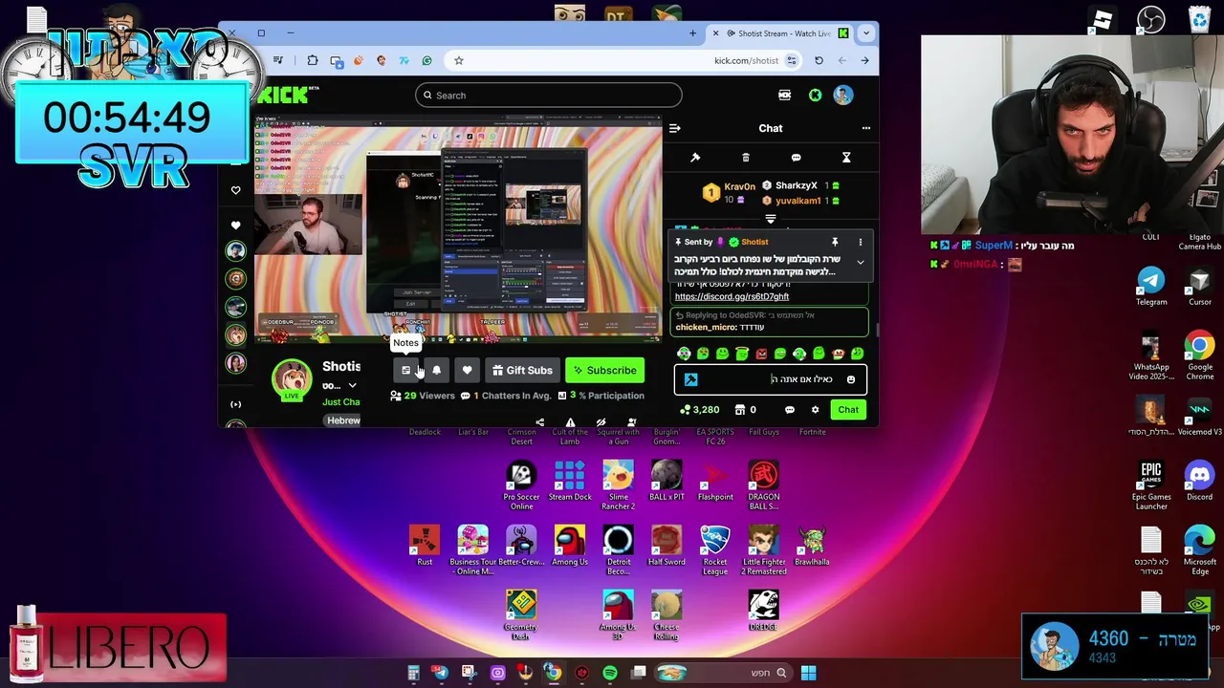Image resolution: width=1224 pixels, height=688 pixels.
Task: Open Brawlhalla desktop shortcut
Action: click(x=812, y=546)
